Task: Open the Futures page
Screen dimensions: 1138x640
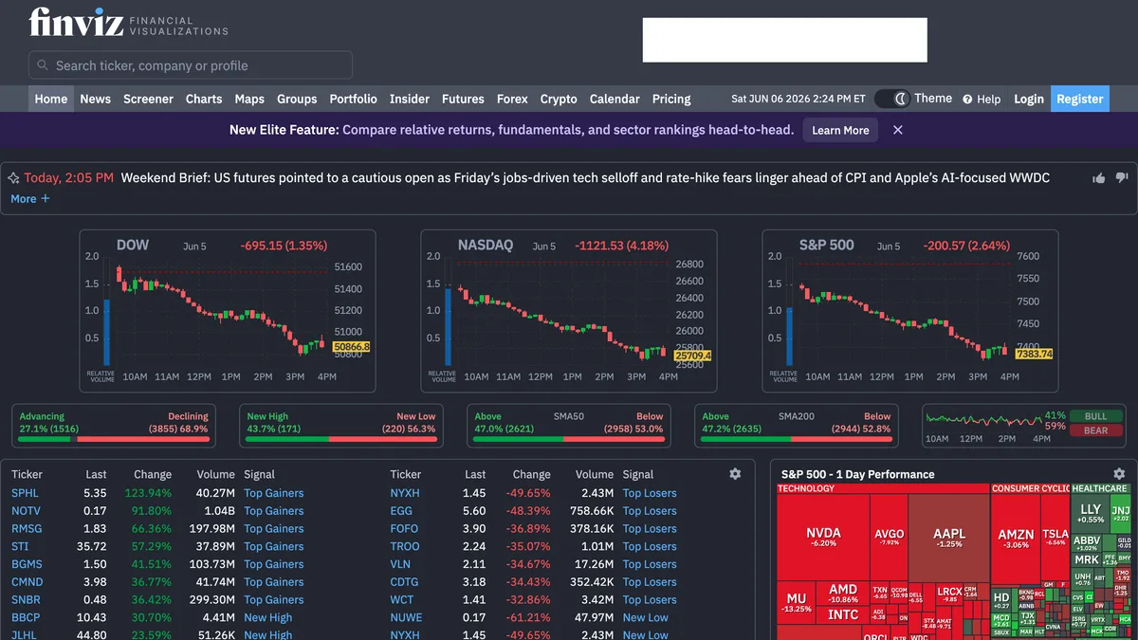Action: point(463,99)
